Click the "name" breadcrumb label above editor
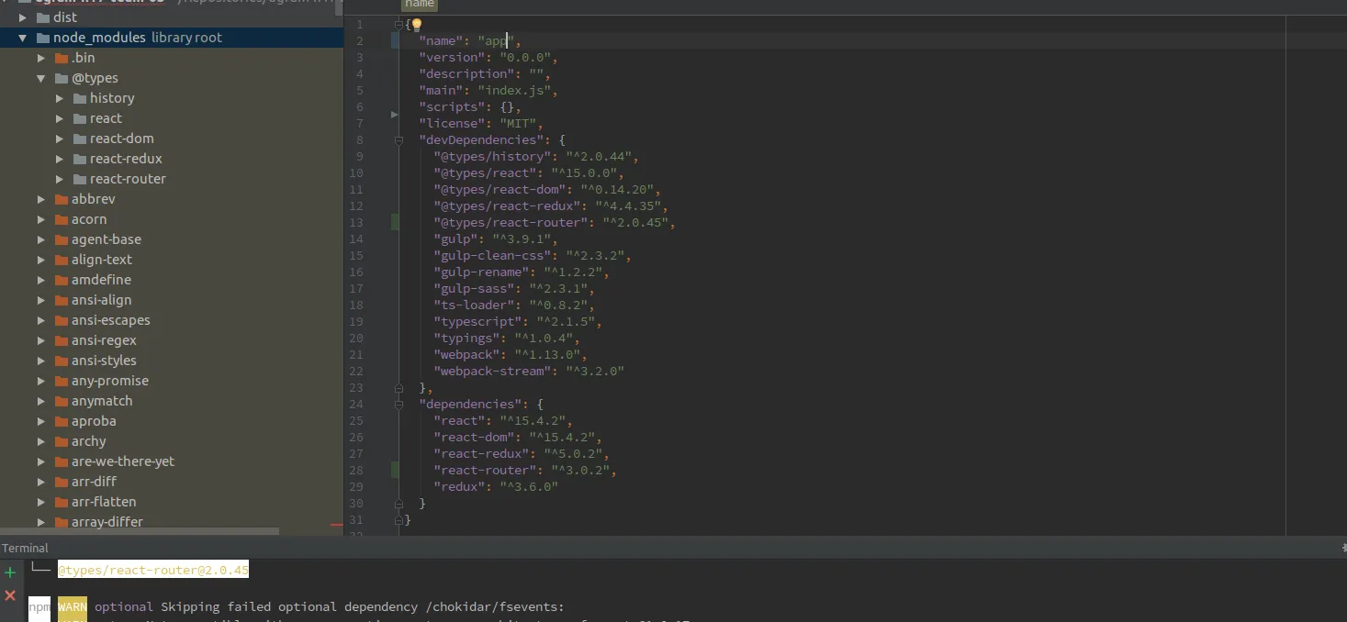This screenshot has height=622, width=1347. coord(419,5)
